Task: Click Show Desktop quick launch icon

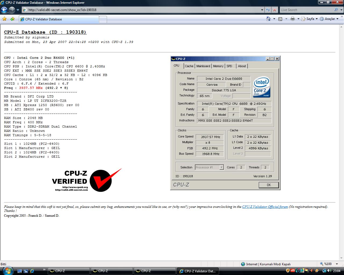Action: point(19,271)
